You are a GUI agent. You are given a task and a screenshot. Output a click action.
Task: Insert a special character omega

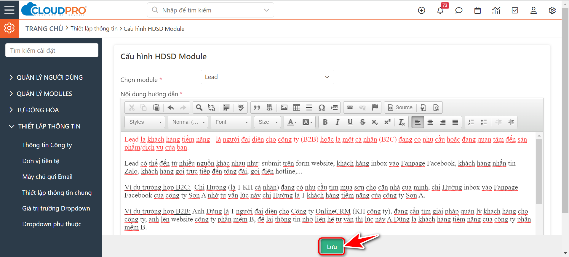point(322,107)
